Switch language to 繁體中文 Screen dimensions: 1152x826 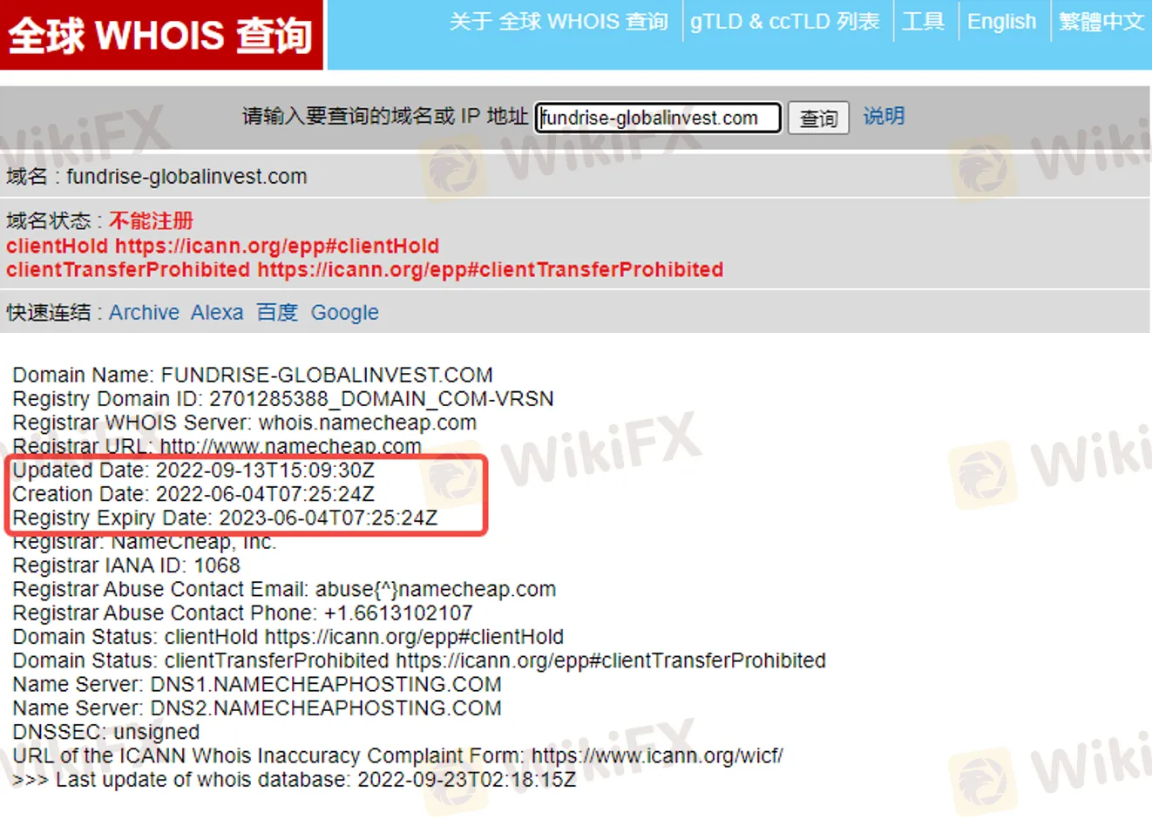click(x=1101, y=22)
